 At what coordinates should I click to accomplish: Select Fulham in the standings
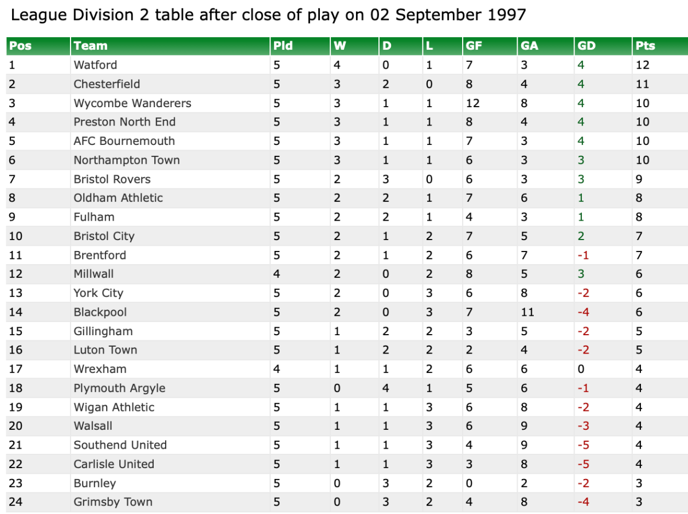[x=94, y=217]
